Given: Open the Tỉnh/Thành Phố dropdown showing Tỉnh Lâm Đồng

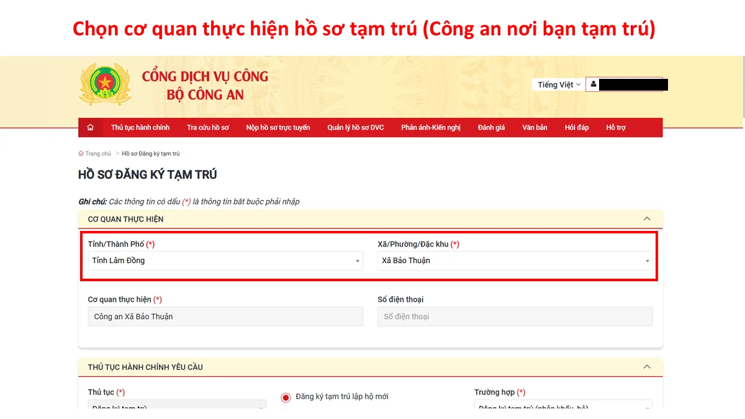Looking at the screenshot, I should [x=225, y=261].
